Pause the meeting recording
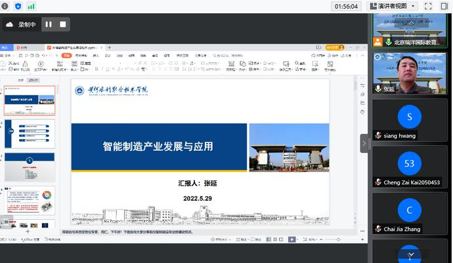 [x=48, y=24]
